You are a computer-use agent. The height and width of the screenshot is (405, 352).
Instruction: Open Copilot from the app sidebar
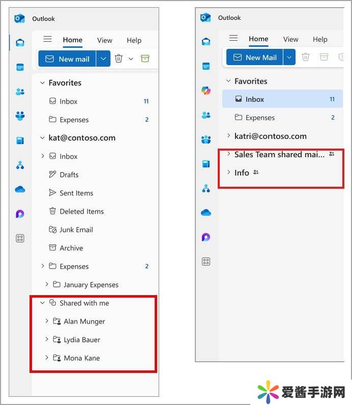pyautogui.click(x=206, y=91)
